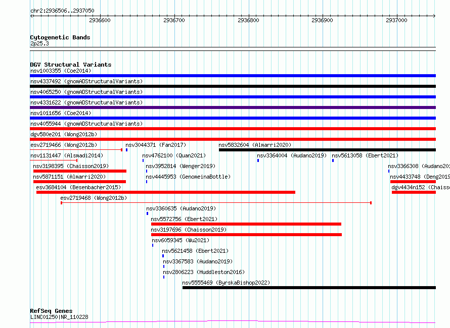The height and width of the screenshot is (328, 450).
Task: Click the red bar under nsv3198395
Action: tap(80, 171)
